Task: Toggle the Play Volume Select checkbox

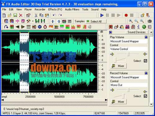Action: click(x=145, y=61)
